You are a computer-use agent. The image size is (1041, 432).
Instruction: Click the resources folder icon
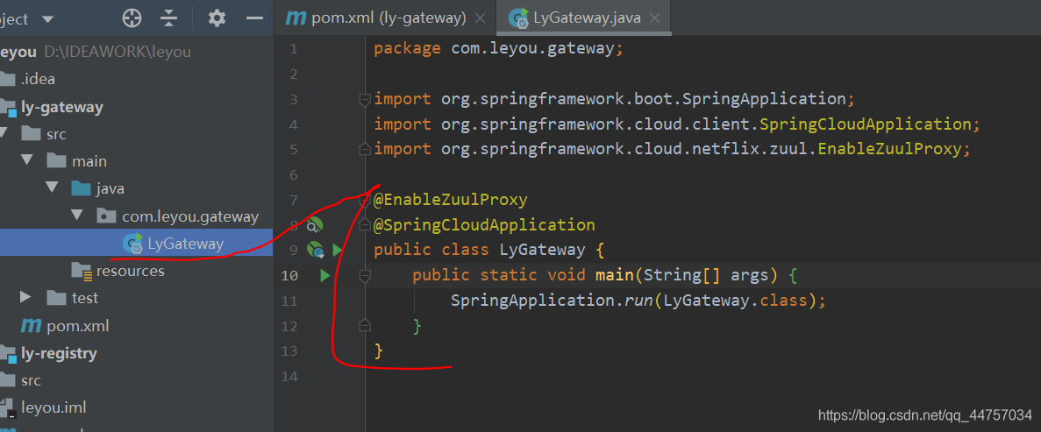[82, 271]
